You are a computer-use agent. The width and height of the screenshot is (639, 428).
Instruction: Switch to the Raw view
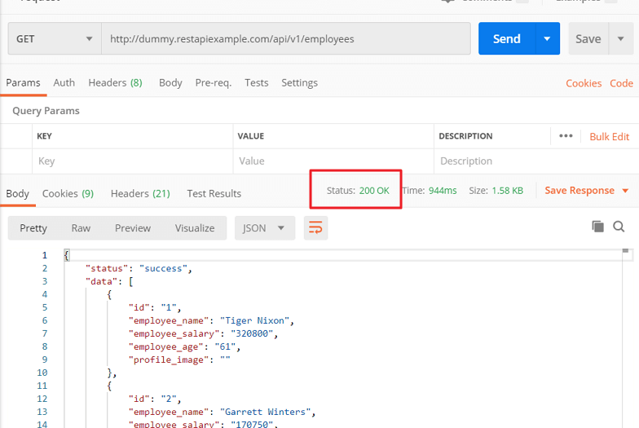[x=81, y=228]
